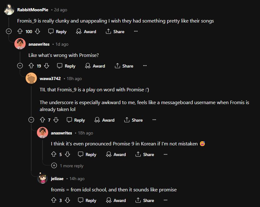The image size is (260, 207).
Task: Downvote jelizae's comment
Action: 67,200
